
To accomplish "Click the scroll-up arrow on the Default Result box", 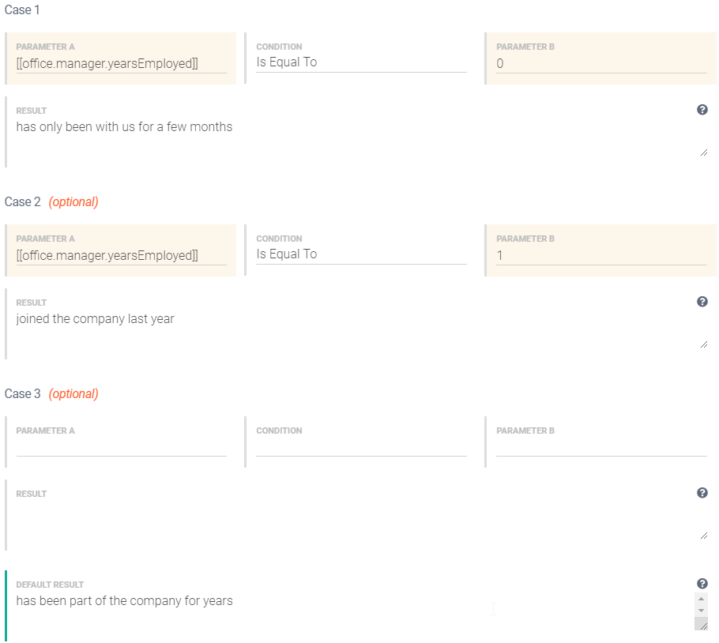I will pos(701,598).
